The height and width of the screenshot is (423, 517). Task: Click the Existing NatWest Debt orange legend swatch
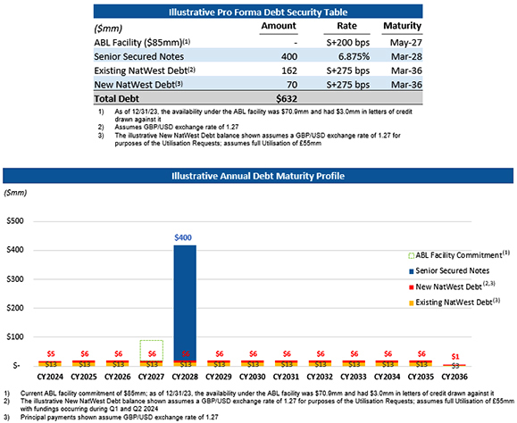[411, 303]
